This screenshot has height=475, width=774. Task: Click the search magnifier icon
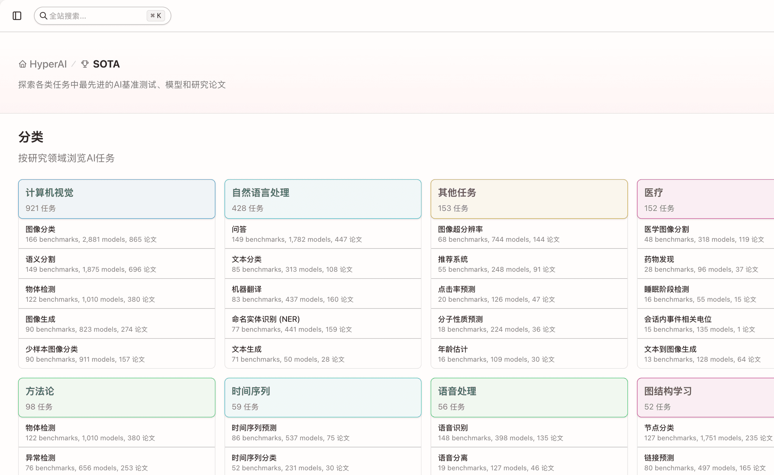43,15
